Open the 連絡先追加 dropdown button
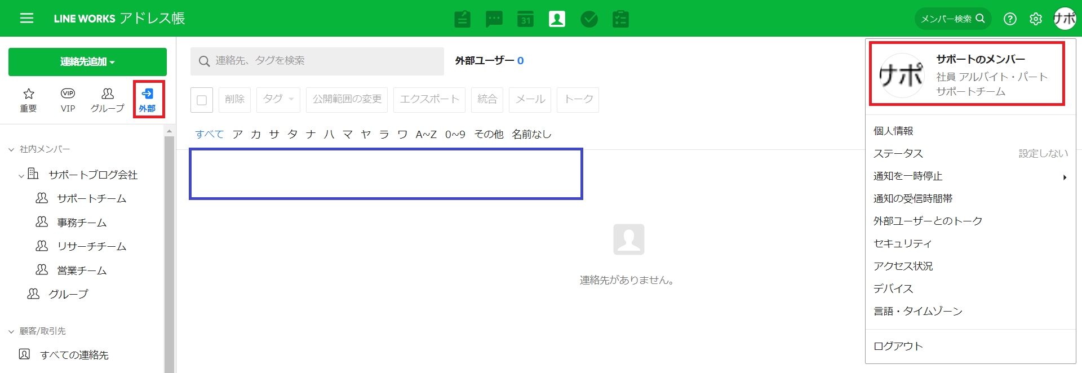This screenshot has height=373, width=1082. (87, 62)
